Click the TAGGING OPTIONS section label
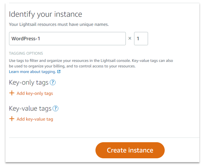The width and height of the screenshot is (202, 165). point(26,53)
